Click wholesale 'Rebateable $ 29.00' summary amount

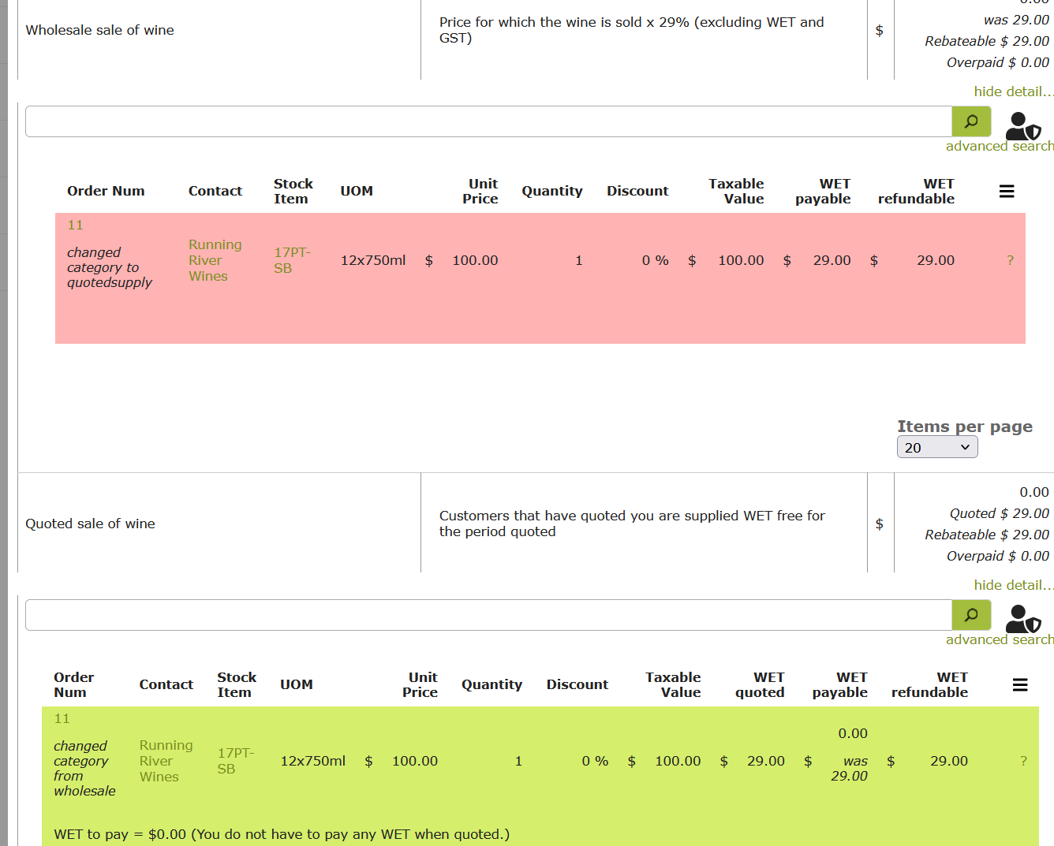click(987, 41)
